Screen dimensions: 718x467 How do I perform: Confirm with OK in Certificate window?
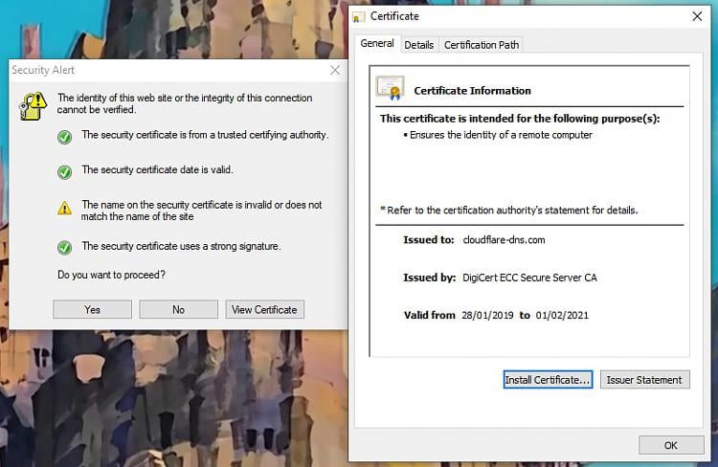[x=670, y=445]
